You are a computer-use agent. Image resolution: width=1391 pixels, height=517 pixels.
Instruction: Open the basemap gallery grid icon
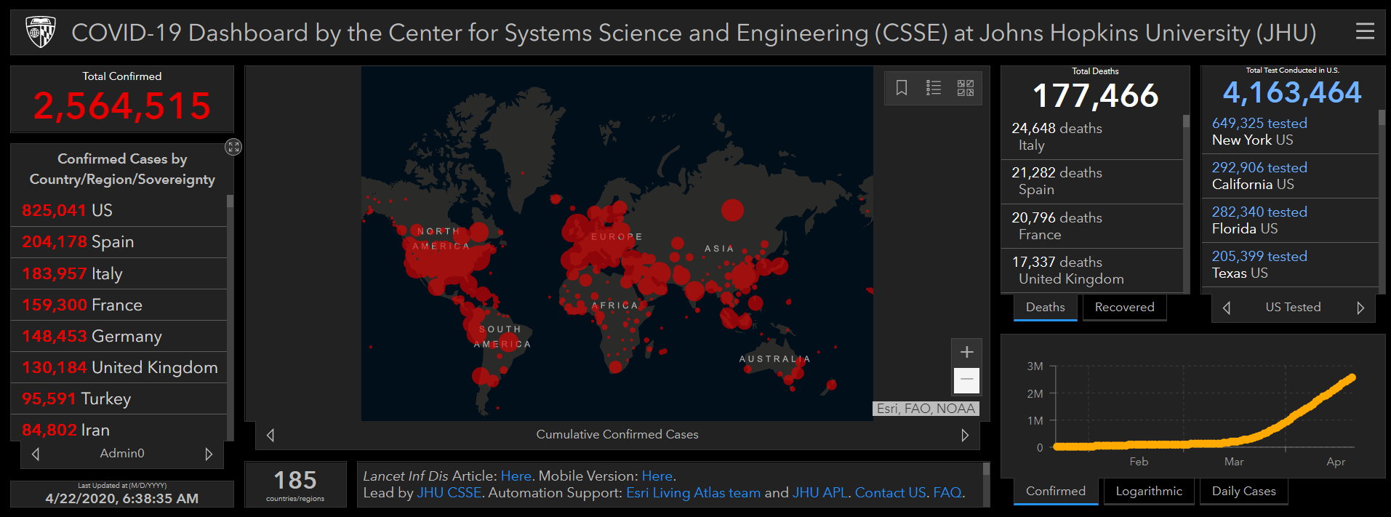[966, 88]
